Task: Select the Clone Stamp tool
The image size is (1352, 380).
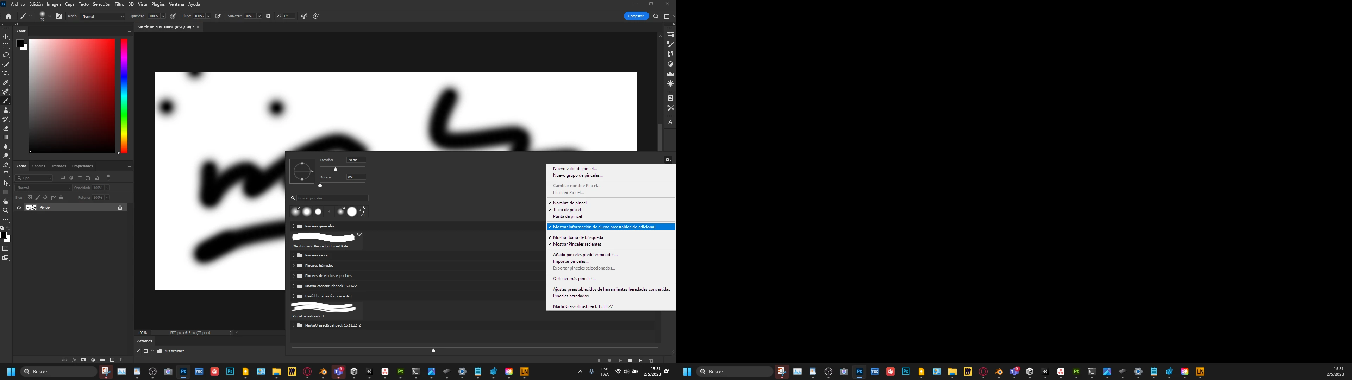Action: point(6,110)
